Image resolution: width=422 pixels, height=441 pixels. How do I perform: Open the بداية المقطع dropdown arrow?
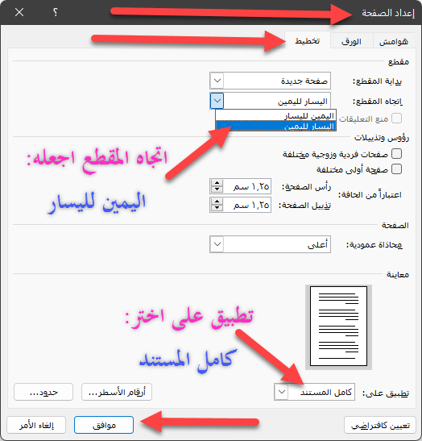point(217,81)
